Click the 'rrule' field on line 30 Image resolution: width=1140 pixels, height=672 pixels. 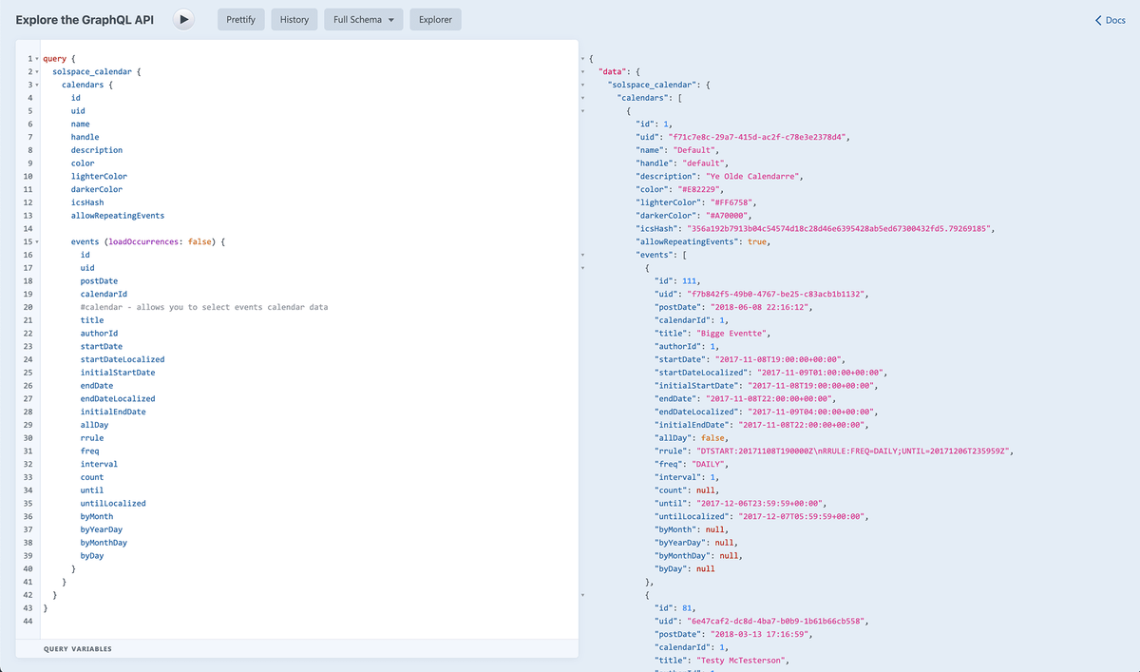coord(92,438)
